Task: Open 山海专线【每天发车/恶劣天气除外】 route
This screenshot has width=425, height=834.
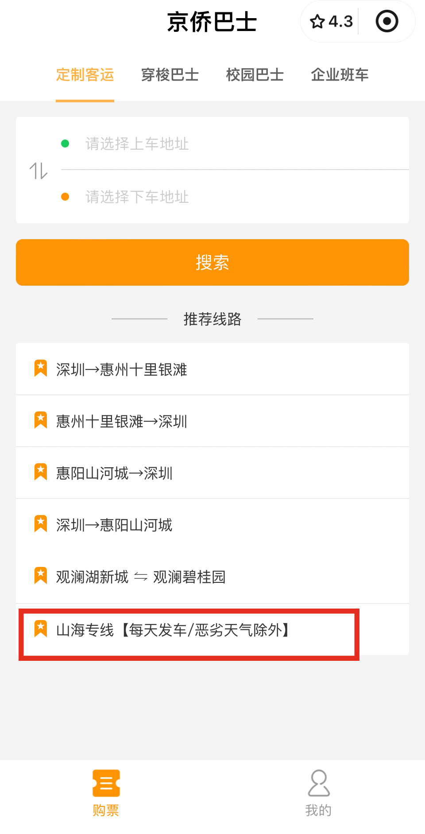Action: pyautogui.click(x=212, y=629)
